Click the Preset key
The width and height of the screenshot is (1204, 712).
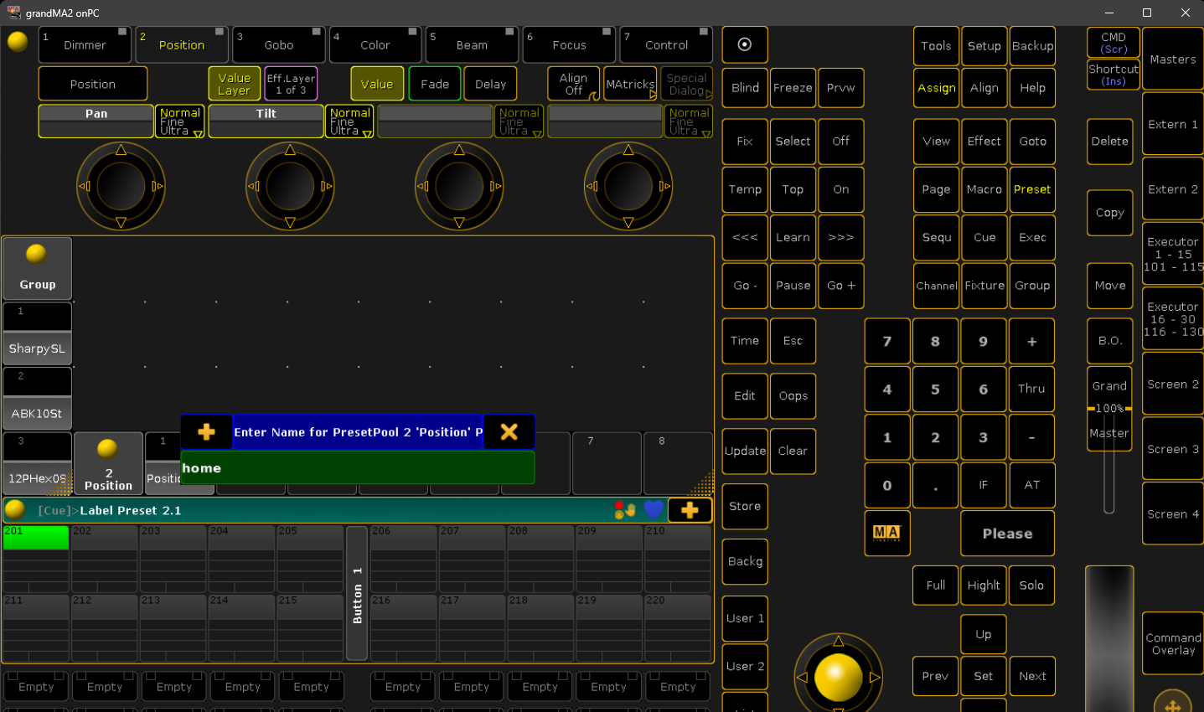[1031, 189]
